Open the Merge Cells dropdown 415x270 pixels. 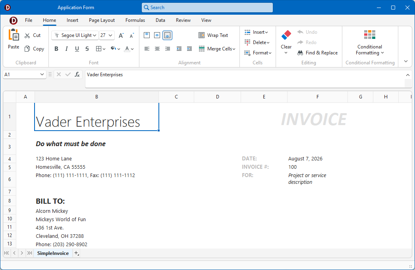tap(217, 49)
